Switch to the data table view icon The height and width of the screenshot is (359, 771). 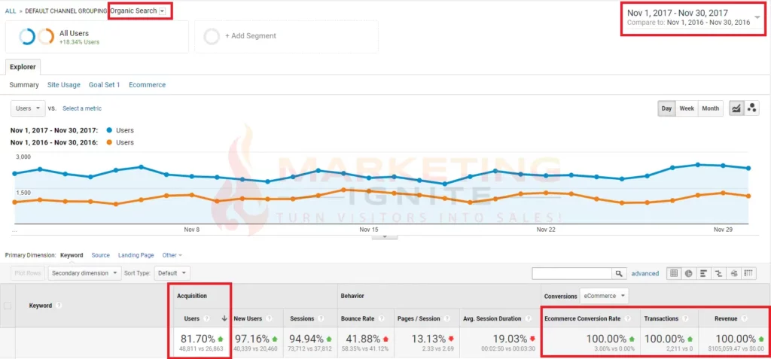[x=674, y=273]
